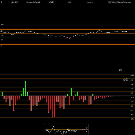Click the -60 label on the MR axis
The image size is (135, 135).
pyautogui.click(x=132, y=110)
